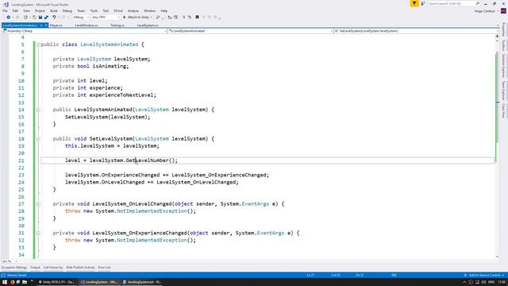
Task: Switch to Unity window in taskbar
Action: click(56, 282)
